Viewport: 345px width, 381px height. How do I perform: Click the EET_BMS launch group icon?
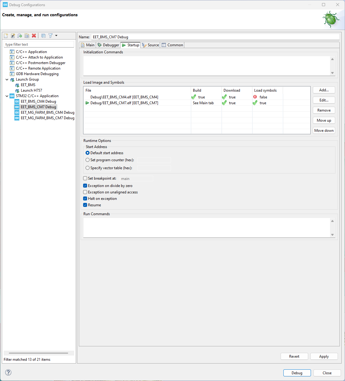(17, 85)
